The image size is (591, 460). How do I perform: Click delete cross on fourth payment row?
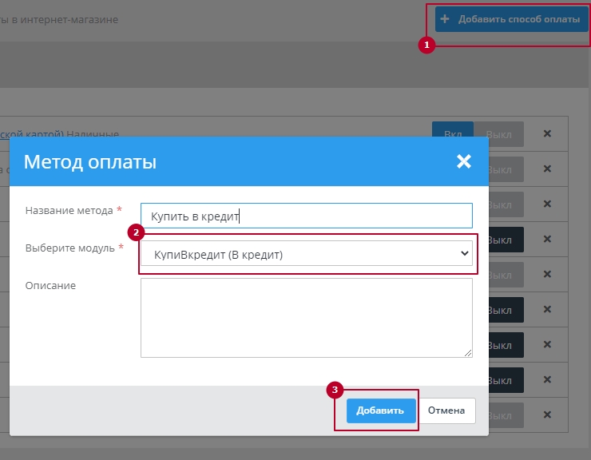tap(547, 239)
